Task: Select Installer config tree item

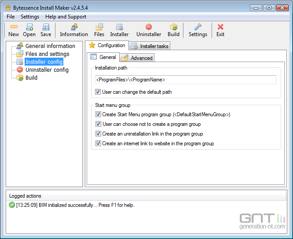Action: 44,62
